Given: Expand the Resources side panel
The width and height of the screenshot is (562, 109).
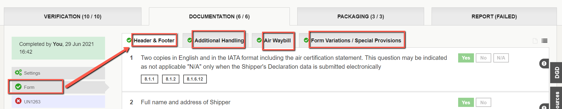Looking at the screenshot, I should coord(556,98).
